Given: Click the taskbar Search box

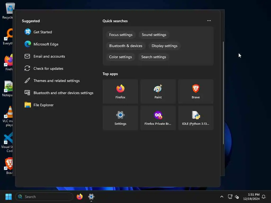Looking at the screenshot, I should coord(44,197).
